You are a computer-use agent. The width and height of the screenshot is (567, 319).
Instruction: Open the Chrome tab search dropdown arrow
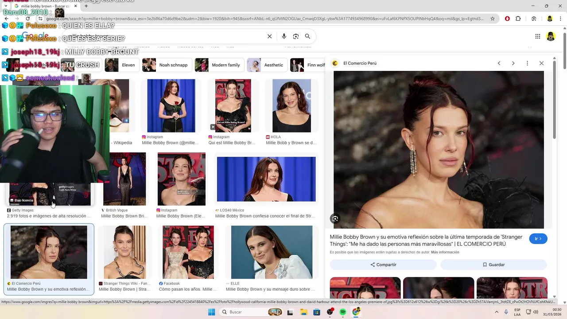click(5, 6)
